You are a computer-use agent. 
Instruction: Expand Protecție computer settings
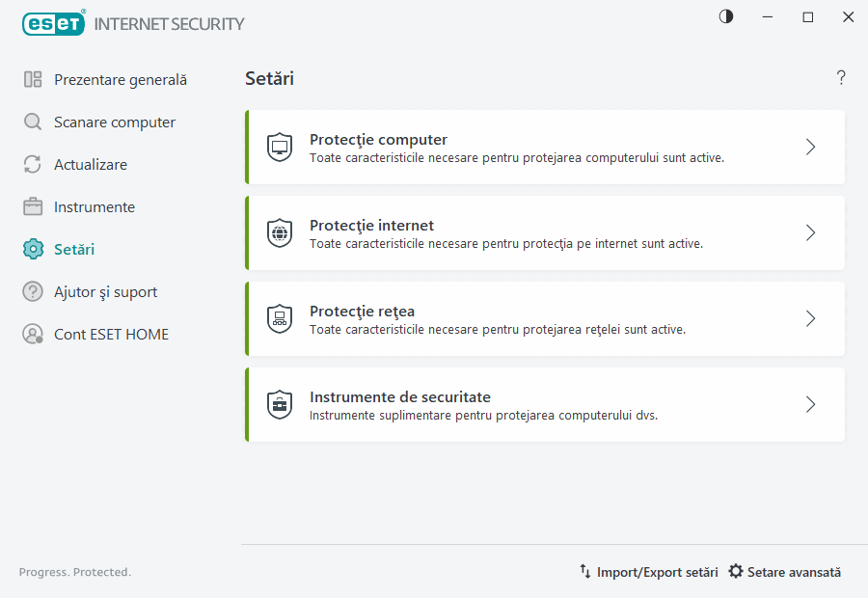click(x=810, y=147)
